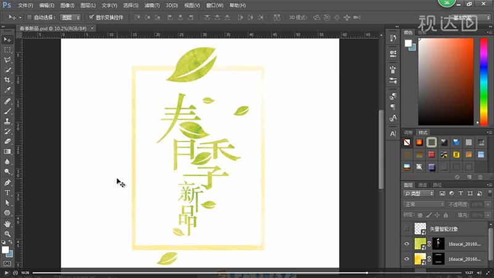This screenshot has height=278, width=494.
Task: Click the vertical hue spectrum slider
Action: click(484, 82)
